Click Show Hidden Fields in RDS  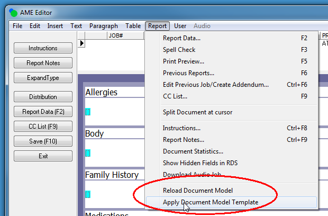(200, 163)
